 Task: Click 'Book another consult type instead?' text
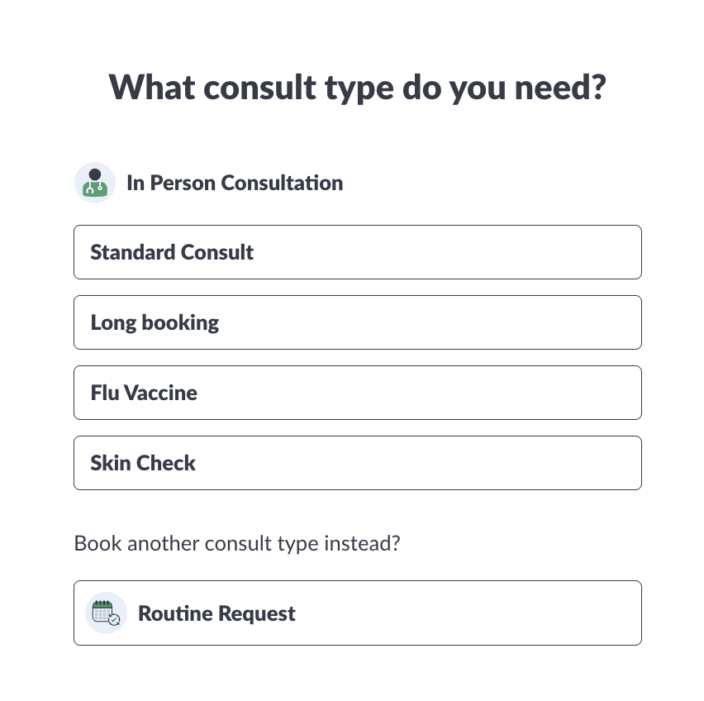[237, 544]
